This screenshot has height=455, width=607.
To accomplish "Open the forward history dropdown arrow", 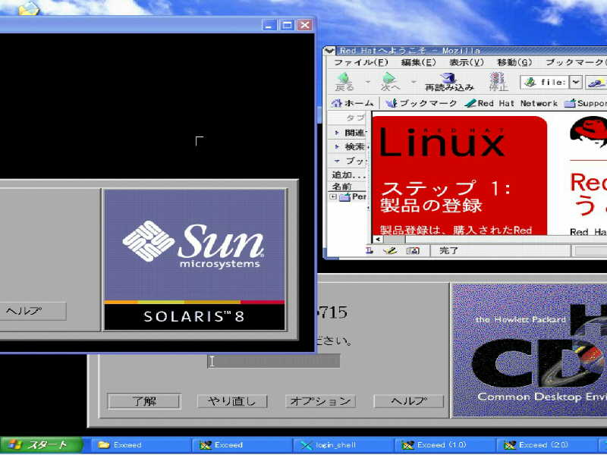I will pyautogui.click(x=414, y=82).
